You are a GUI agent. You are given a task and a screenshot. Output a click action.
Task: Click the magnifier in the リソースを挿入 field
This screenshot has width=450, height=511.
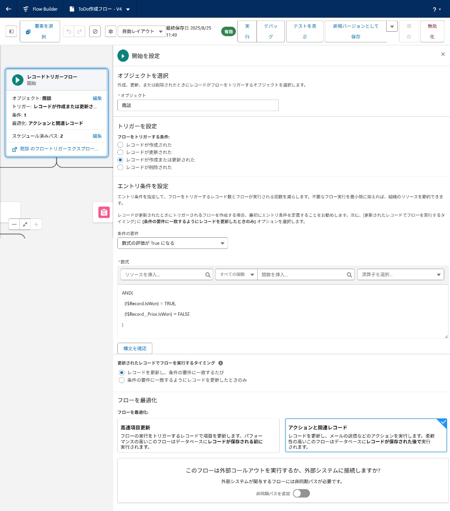(x=208, y=274)
